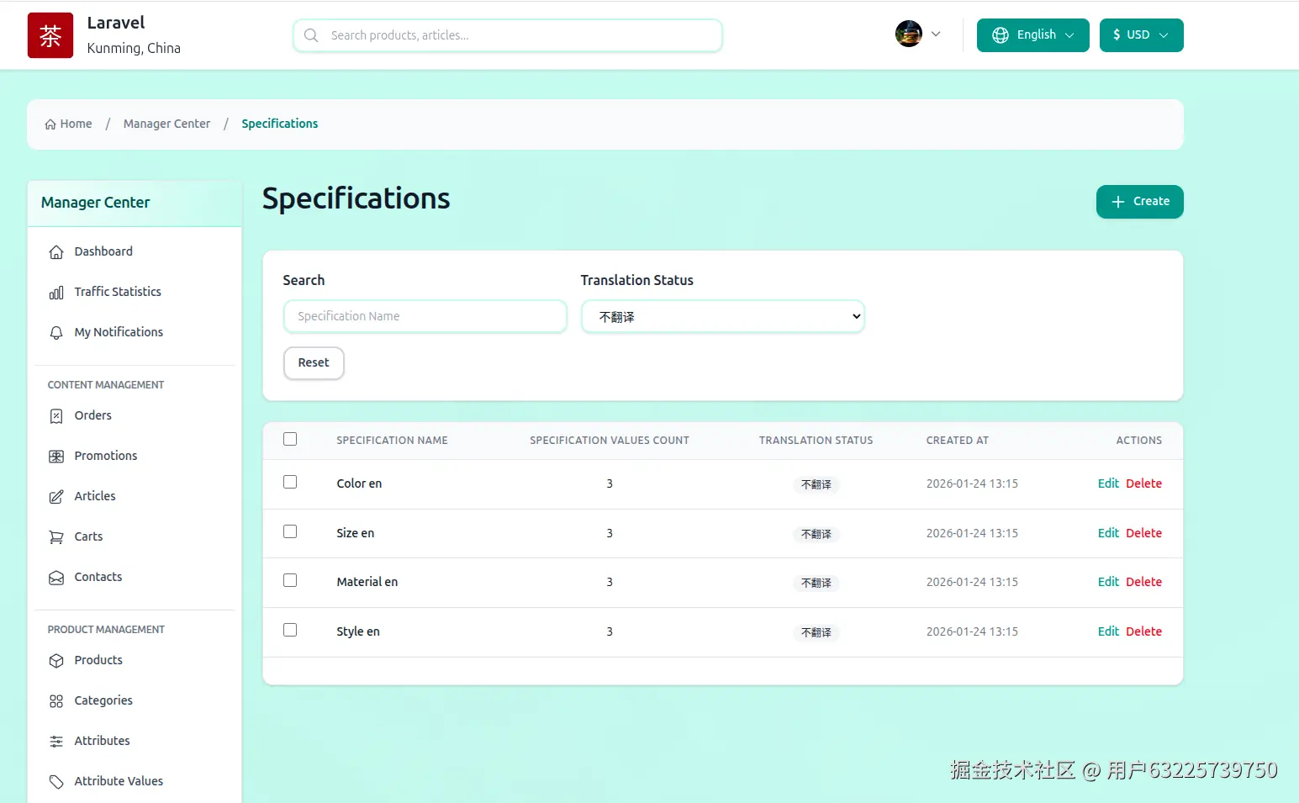The image size is (1299, 803).
Task: Click the globe icon on language button
Action: point(1001,35)
